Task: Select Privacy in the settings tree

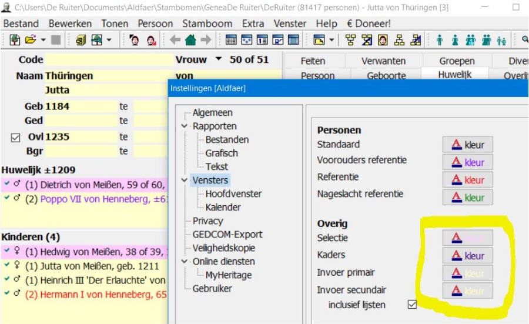Action: point(207,221)
